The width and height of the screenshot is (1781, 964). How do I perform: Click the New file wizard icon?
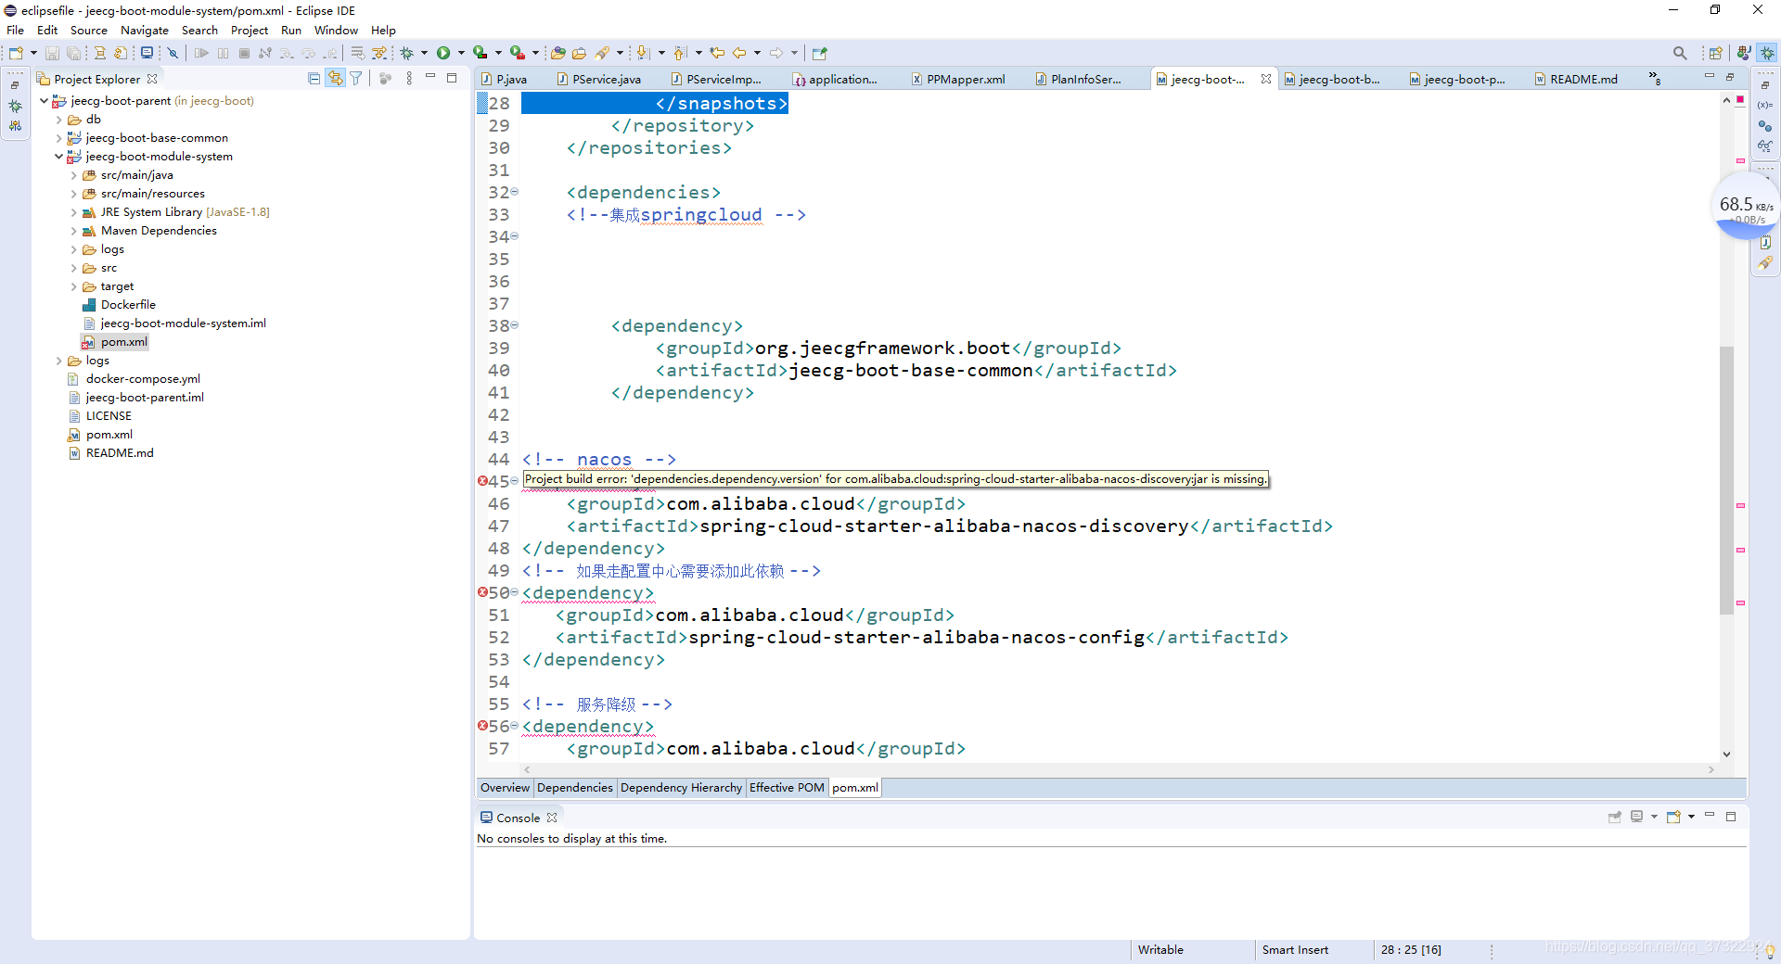click(16, 53)
